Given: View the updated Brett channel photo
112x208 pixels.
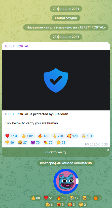Looking at the screenshot, I should point(66,181).
